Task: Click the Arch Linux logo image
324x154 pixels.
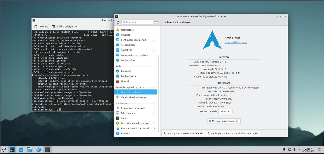Action: click(x=212, y=40)
